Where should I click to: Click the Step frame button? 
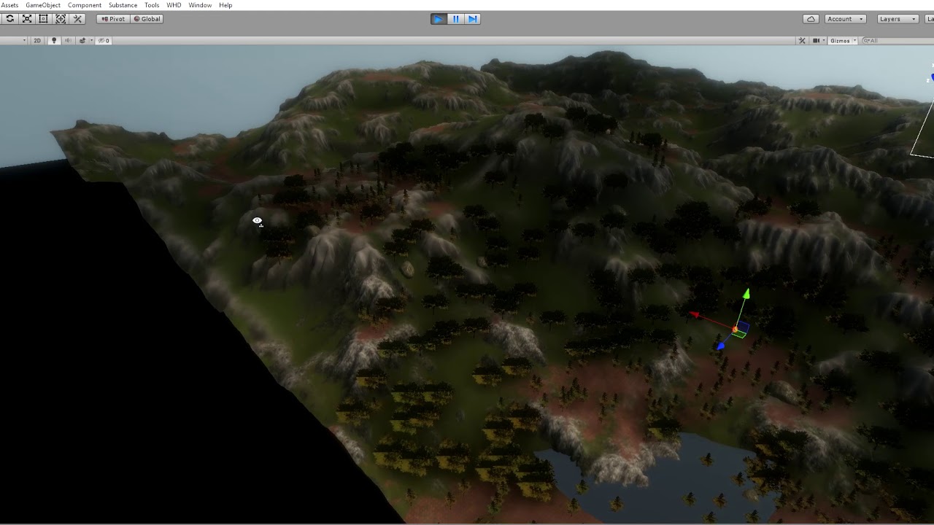click(x=472, y=19)
